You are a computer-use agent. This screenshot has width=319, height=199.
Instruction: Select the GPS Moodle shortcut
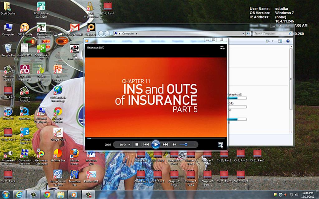pos(25,30)
